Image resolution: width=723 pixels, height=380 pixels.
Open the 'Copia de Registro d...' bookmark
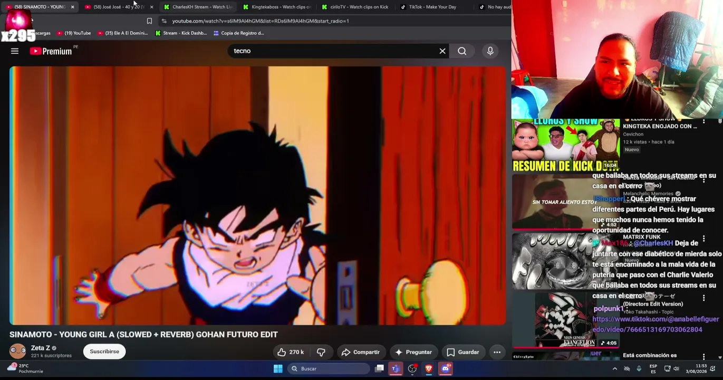238,33
